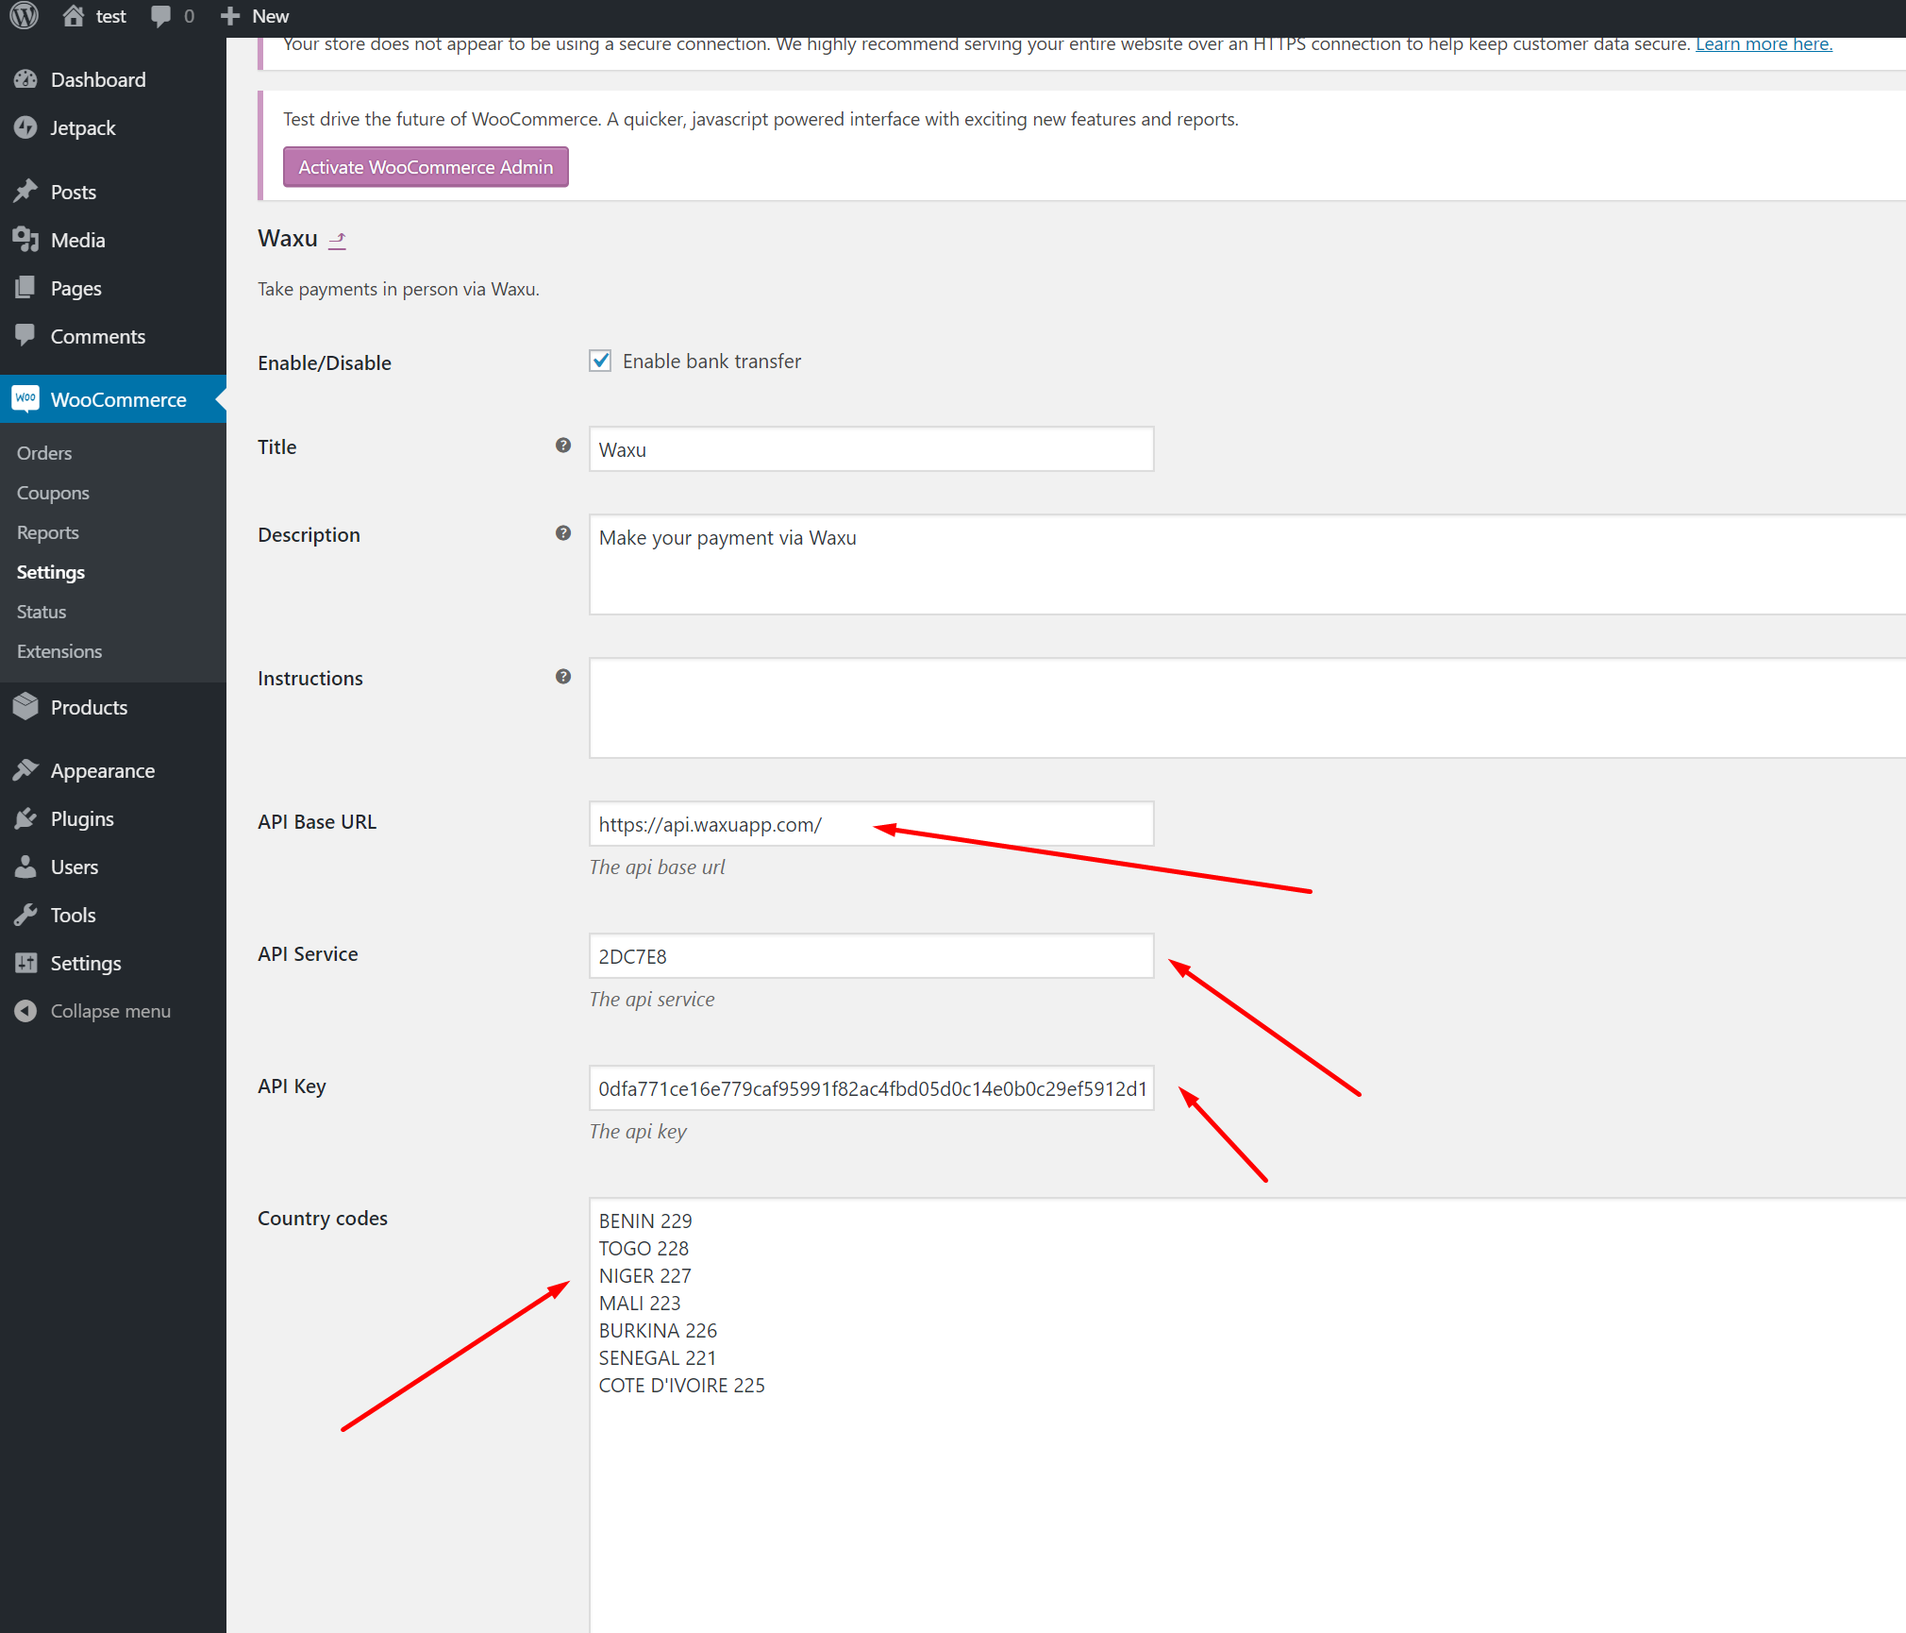Click the Products box icon
1906x1633 pixels.
[x=25, y=707]
